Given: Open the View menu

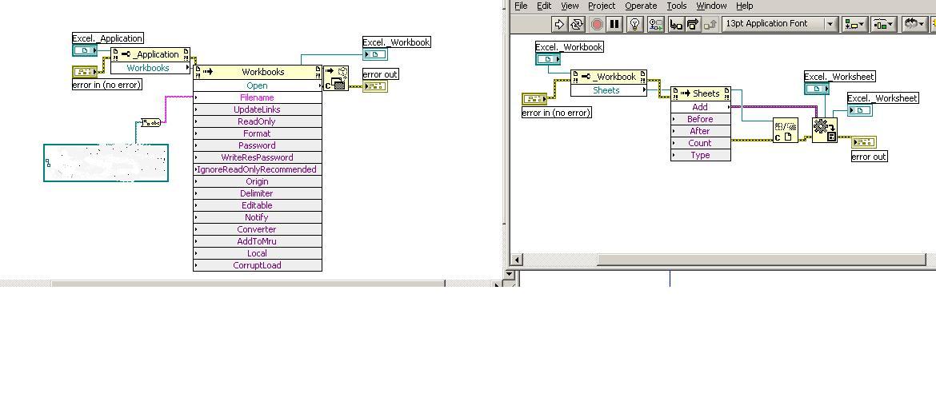Looking at the screenshot, I should tap(570, 6).
